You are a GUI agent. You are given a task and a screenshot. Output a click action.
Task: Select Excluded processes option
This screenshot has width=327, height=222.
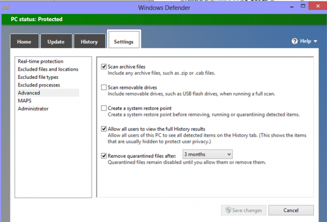tap(39, 85)
